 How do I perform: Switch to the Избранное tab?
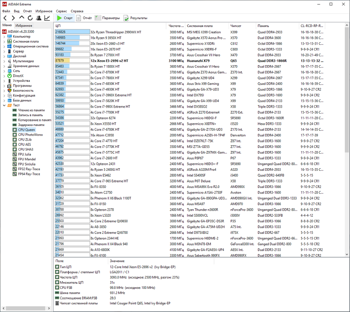24,26
